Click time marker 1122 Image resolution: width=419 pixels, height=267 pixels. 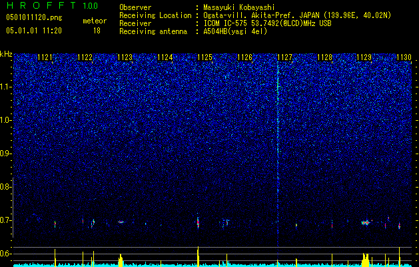click(85, 57)
